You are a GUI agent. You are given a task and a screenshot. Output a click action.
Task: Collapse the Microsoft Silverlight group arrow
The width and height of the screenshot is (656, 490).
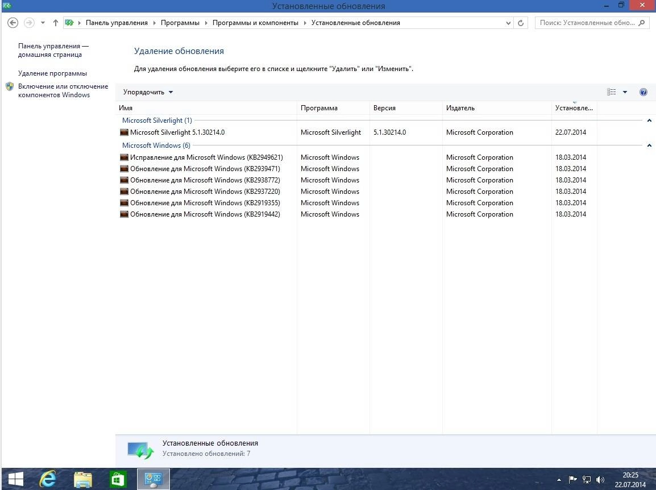[x=649, y=121]
